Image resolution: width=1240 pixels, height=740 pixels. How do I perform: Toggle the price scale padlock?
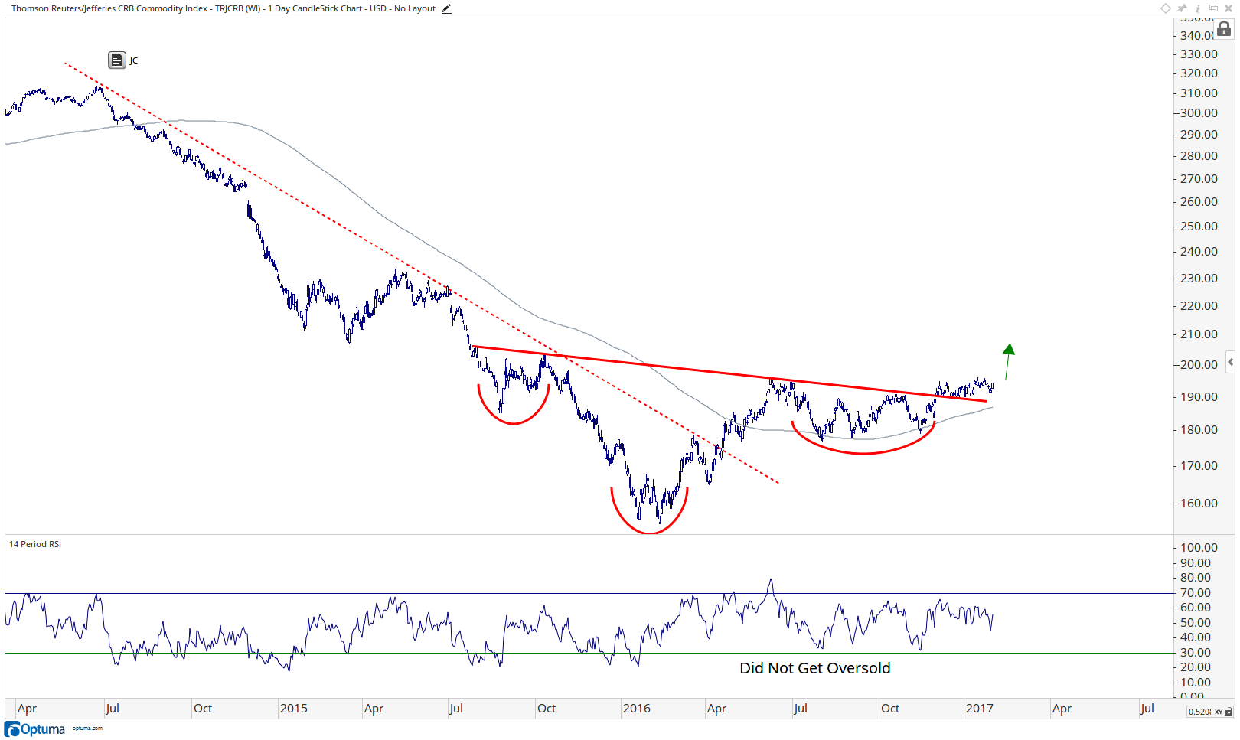click(1224, 29)
